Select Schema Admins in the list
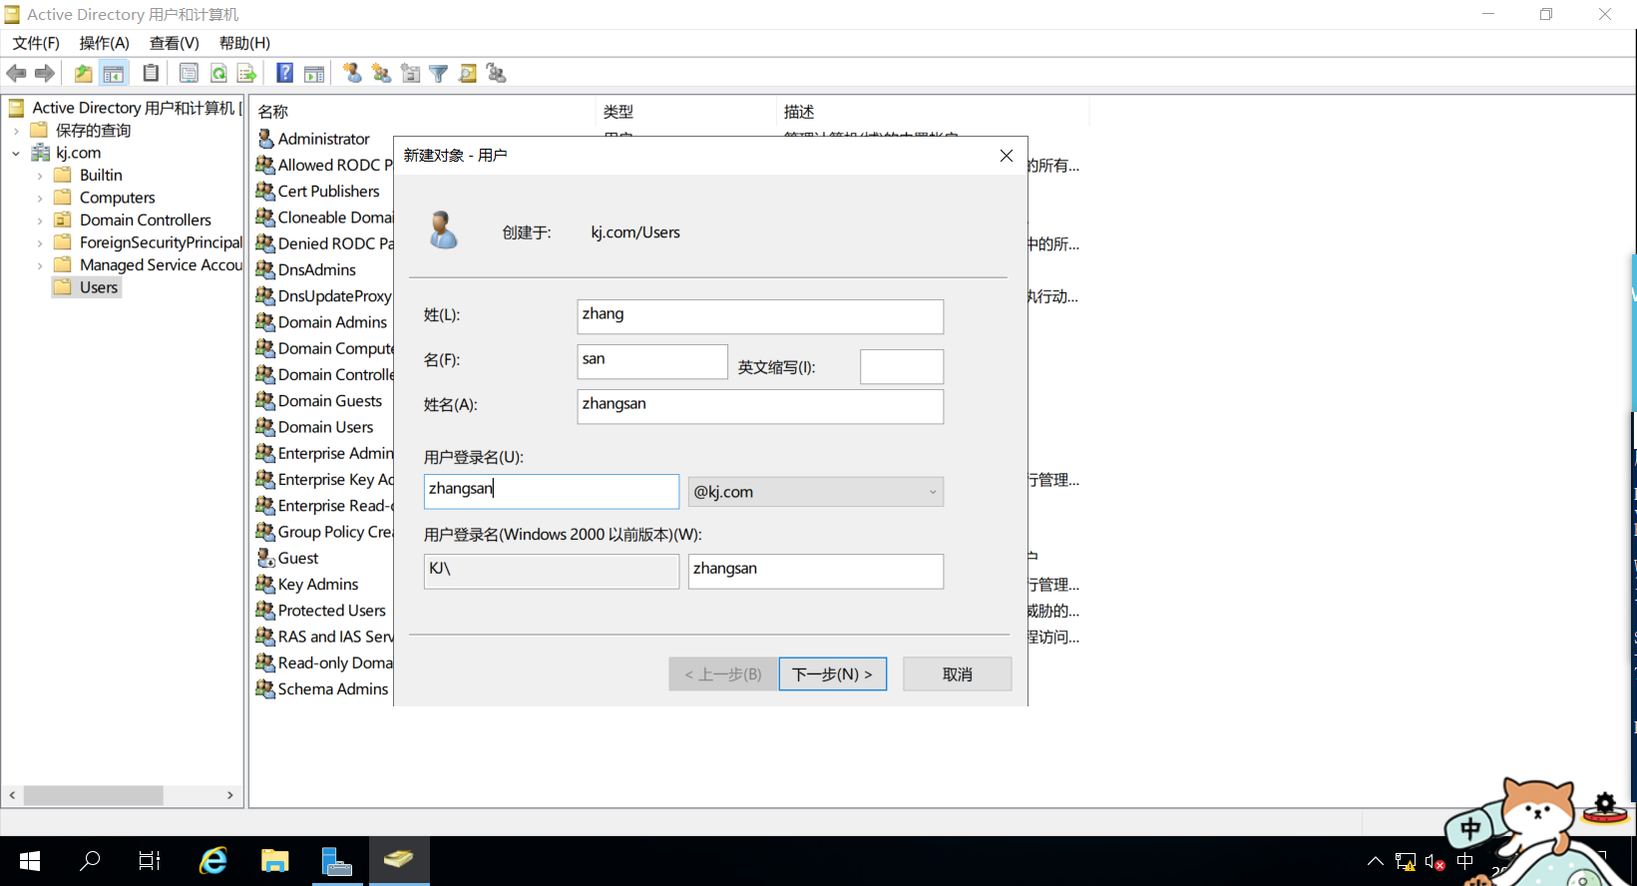 pyautogui.click(x=333, y=689)
